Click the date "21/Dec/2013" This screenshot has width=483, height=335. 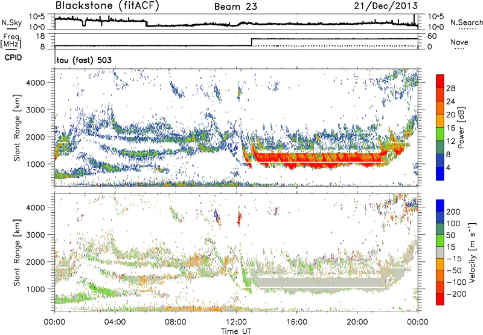click(386, 5)
